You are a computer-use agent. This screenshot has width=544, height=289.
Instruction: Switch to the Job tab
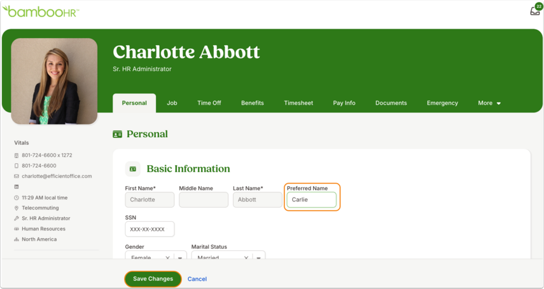click(x=172, y=103)
